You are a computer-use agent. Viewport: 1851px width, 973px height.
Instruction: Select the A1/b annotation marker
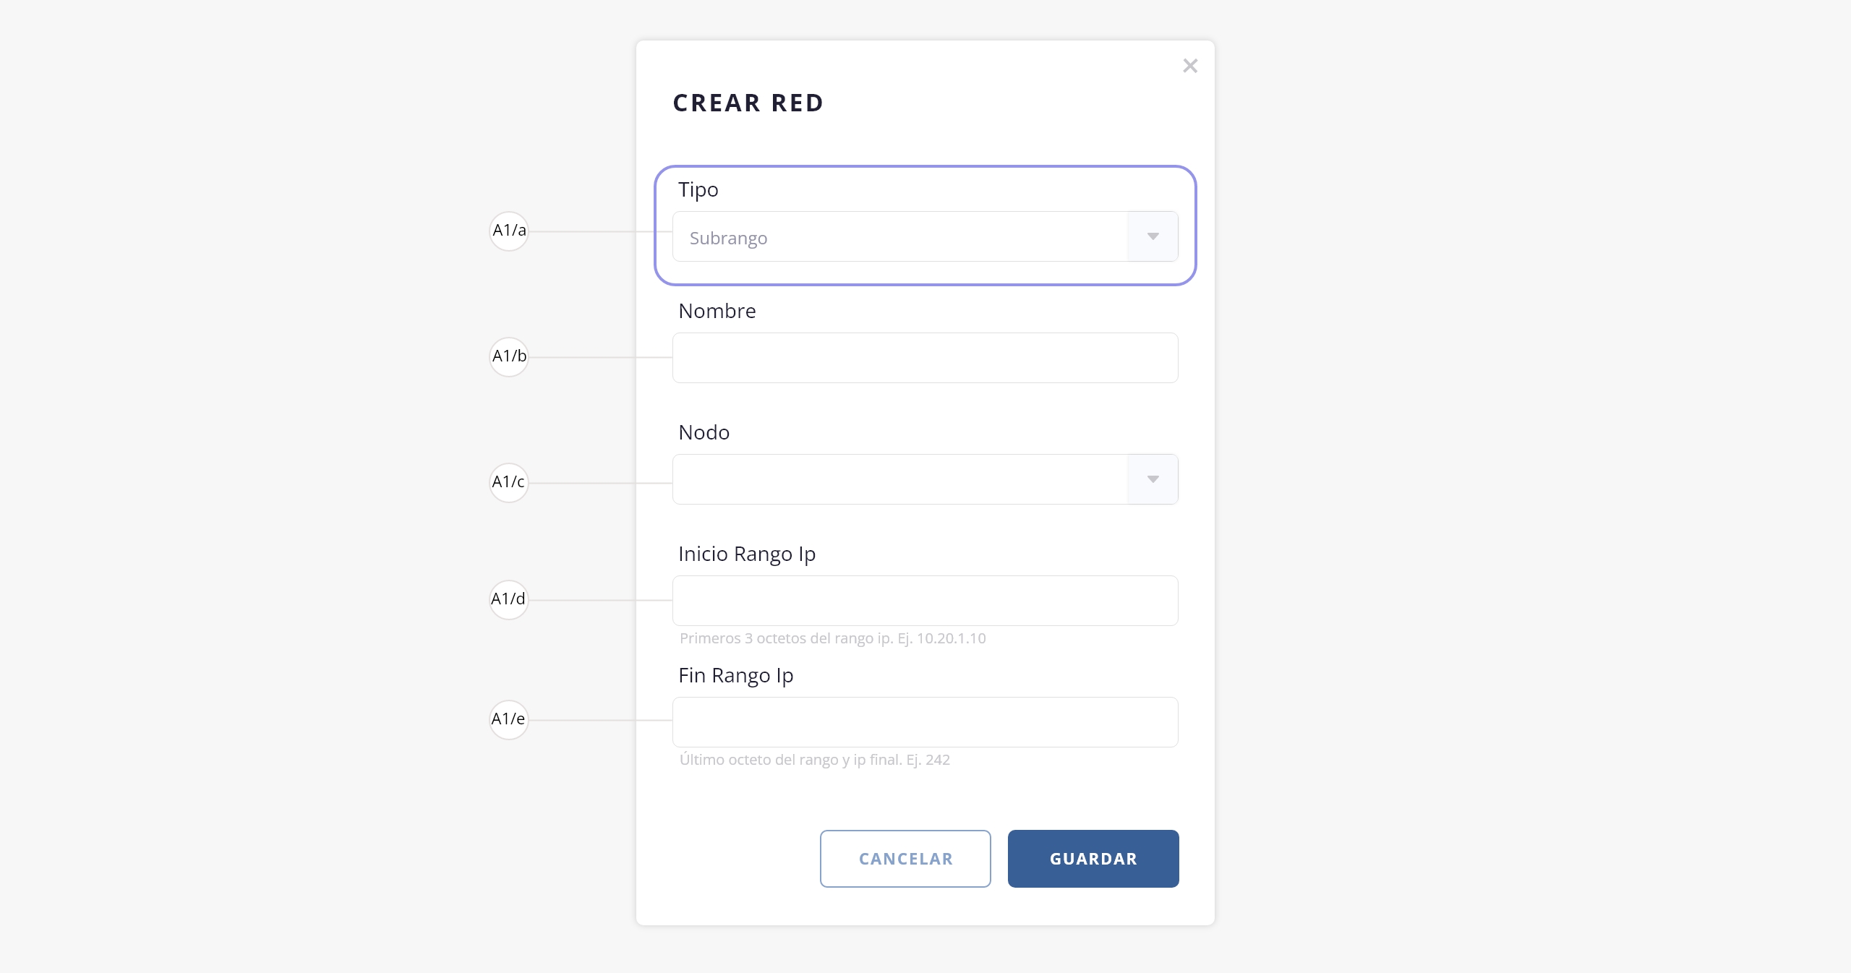point(509,357)
